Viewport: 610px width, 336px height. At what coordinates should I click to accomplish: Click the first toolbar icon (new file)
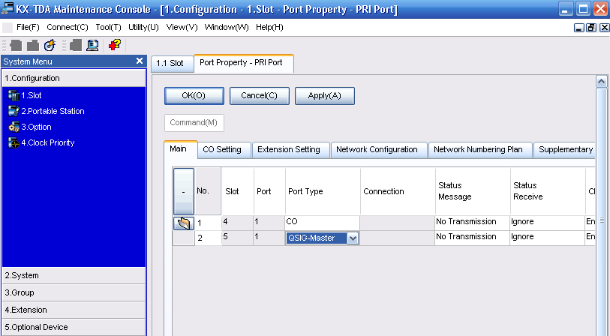(16, 46)
